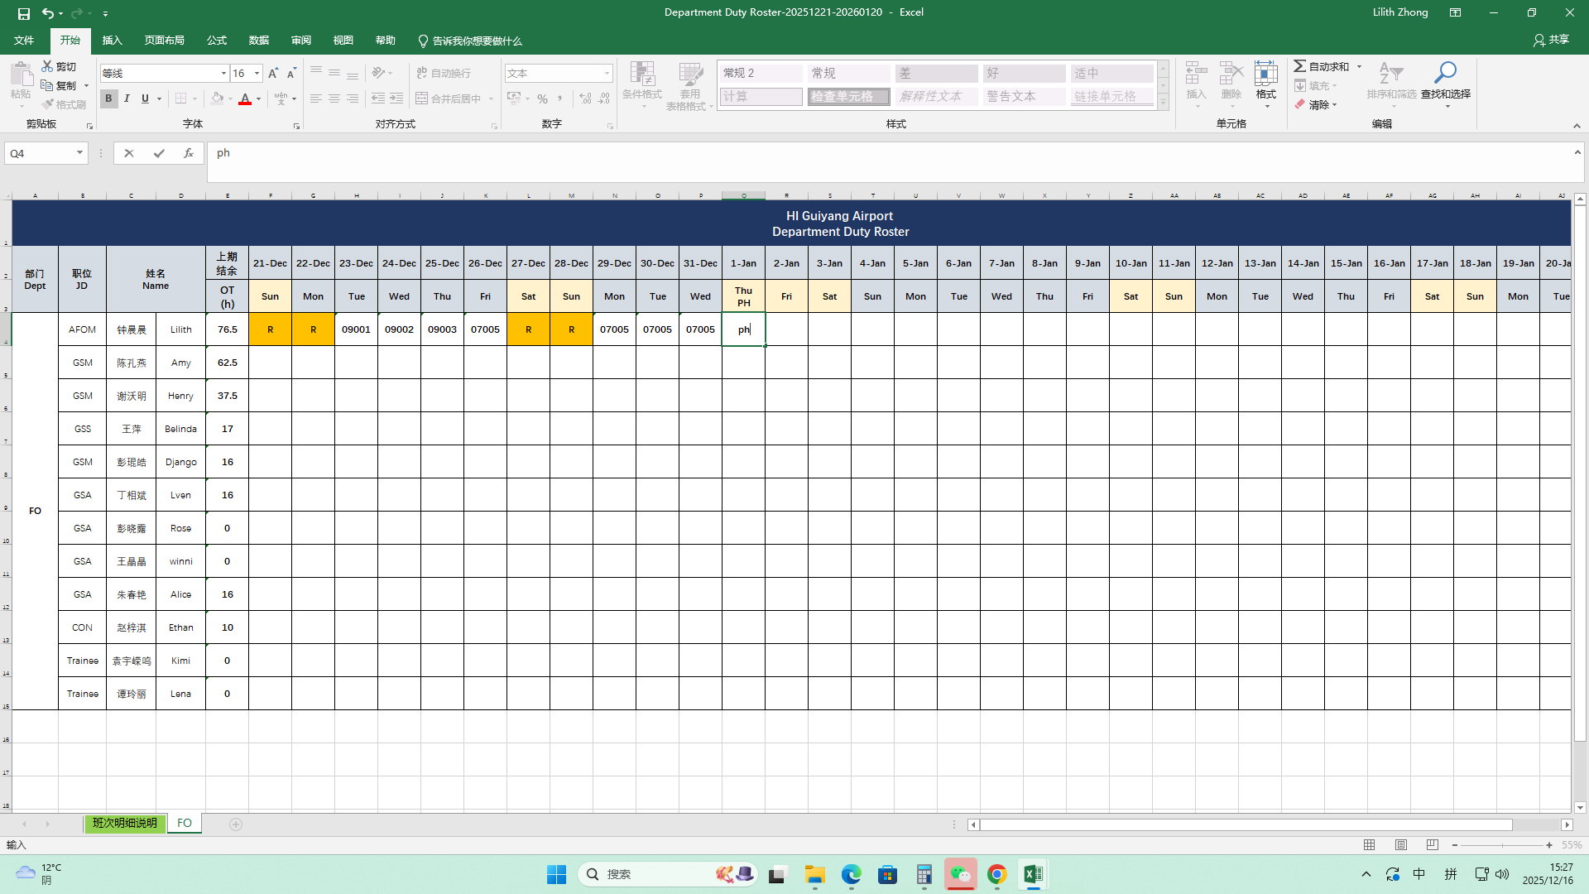Click 合并后居中 merge button

point(448,99)
